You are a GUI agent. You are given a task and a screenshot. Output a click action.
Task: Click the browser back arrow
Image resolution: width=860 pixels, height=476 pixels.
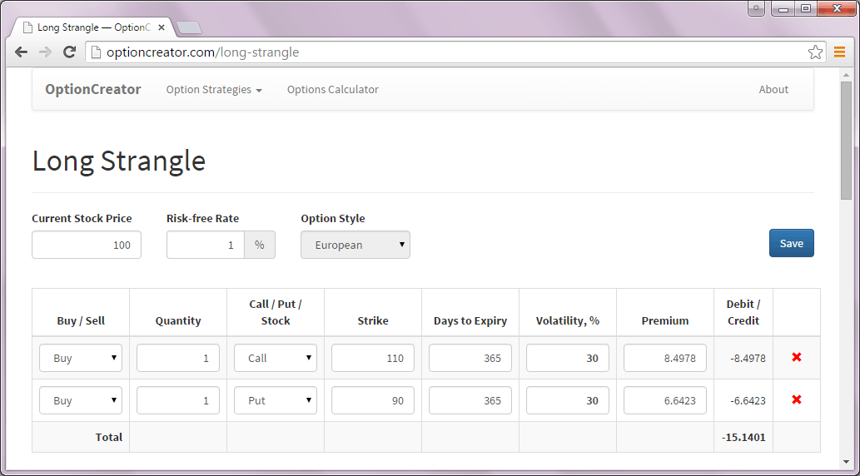[22, 52]
